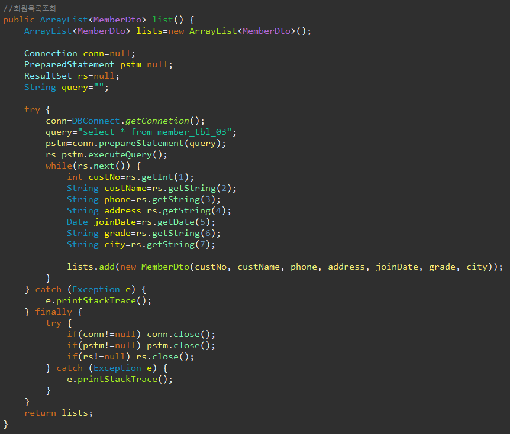The height and width of the screenshot is (434, 510).
Task: Click "address=rs.getString(4)" line
Action: coord(165,211)
